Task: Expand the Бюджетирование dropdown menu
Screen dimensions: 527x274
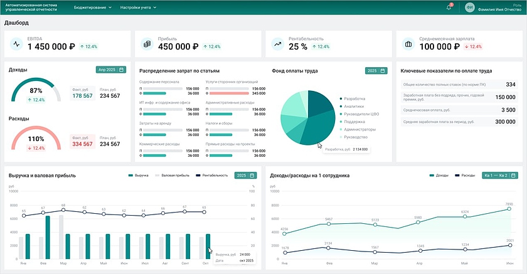Action: (x=92, y=8)
